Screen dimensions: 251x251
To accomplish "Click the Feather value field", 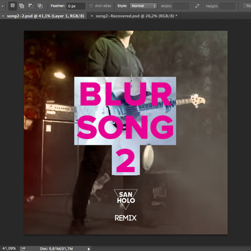I will (x=76, y=6).
